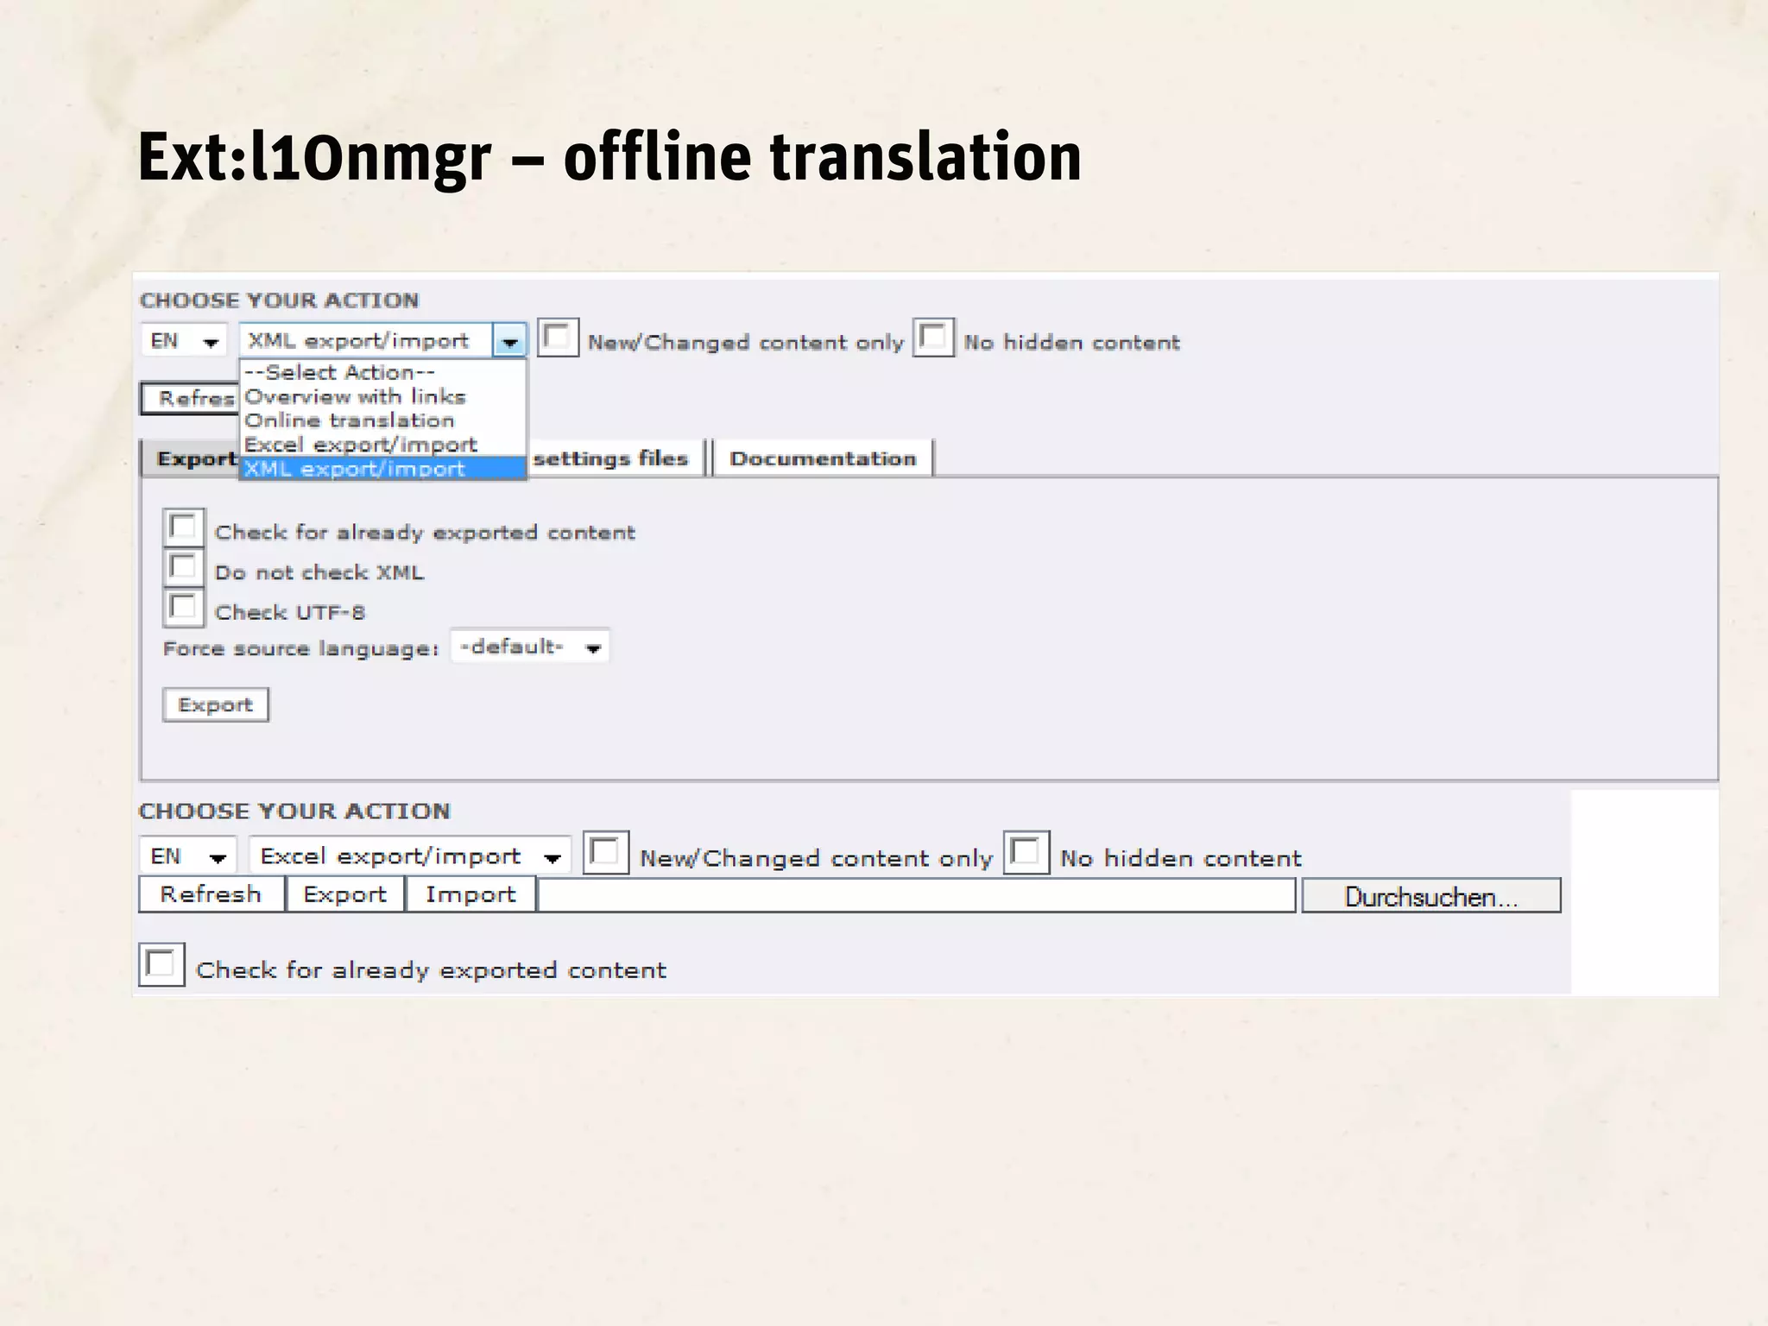Open the upper EN language dropdown
The width and height of the screenshot is (1768, 1326).
[184, 341]
